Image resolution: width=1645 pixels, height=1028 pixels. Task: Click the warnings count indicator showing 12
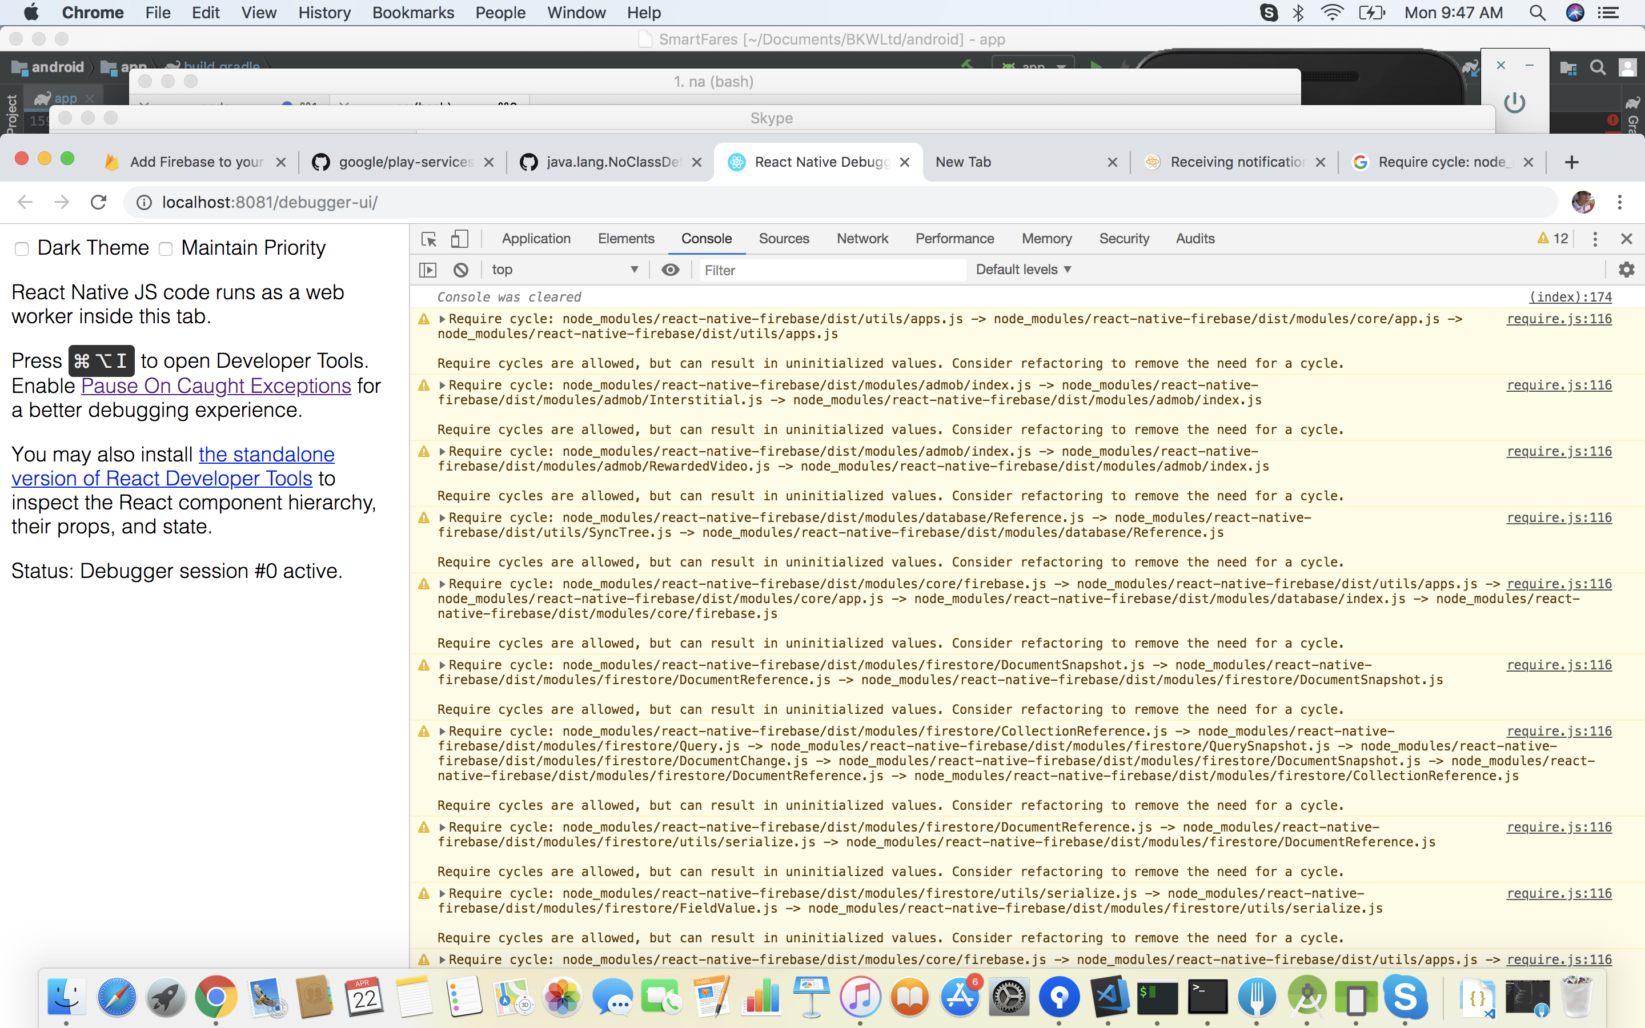1553,239
